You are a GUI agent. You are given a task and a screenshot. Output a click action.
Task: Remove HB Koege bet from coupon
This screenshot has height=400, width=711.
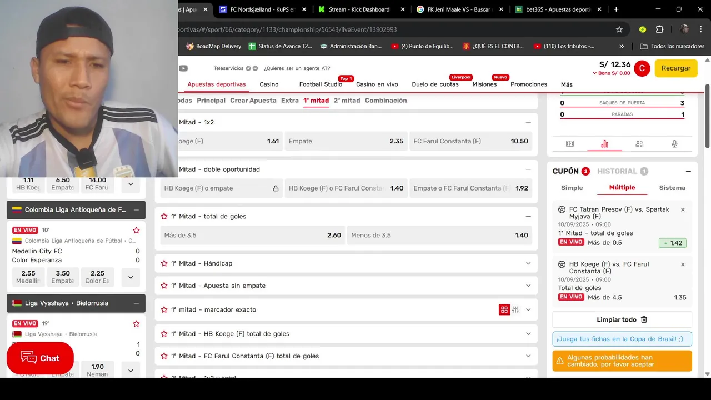pos(683,264)
